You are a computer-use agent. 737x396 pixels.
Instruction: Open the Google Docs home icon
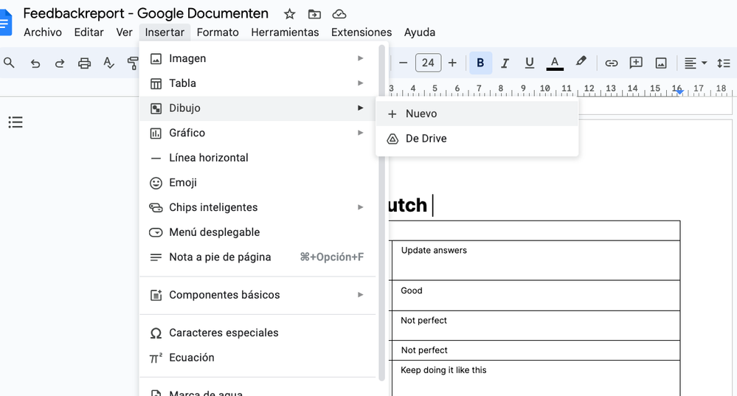6,22
